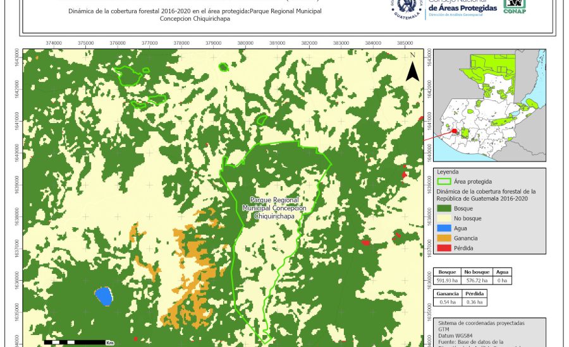This screenshot has width=569, height=347.
Task: Pick the blue Agua legend swatch
Action: pyautogui.click(x=444, y=228)
